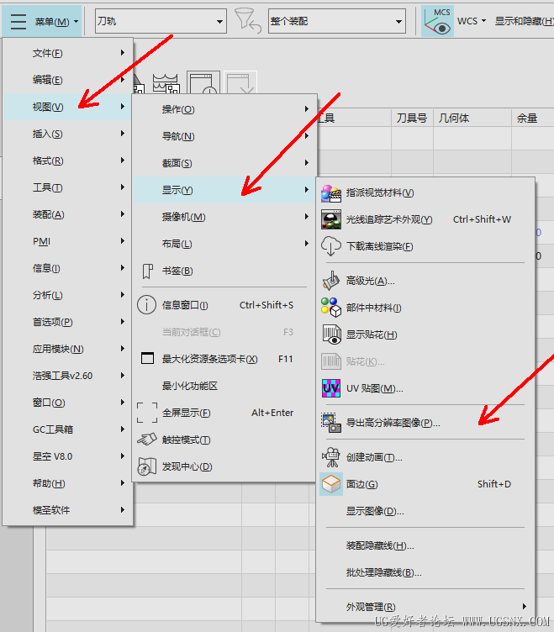Open 星空 V8.0 submenu
Image resolution: width=554 pixels, height=632 pixels.
click(68, 456)
